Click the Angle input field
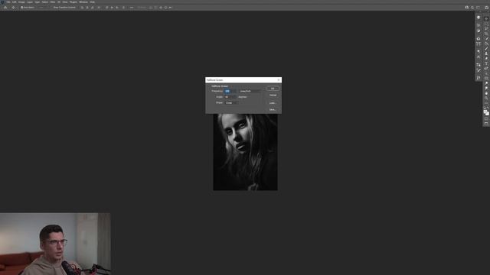Image resolution: width=490 pixels, height=275 pixels. coord(230,97)
